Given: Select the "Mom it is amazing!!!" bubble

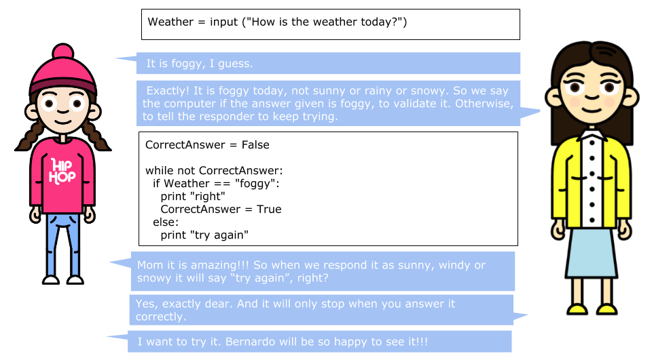Looking at the screenshot, I should (x=323, y=271).
